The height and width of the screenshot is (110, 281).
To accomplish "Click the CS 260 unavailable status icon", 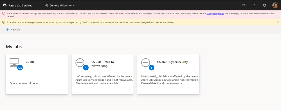I will [80, 63].
